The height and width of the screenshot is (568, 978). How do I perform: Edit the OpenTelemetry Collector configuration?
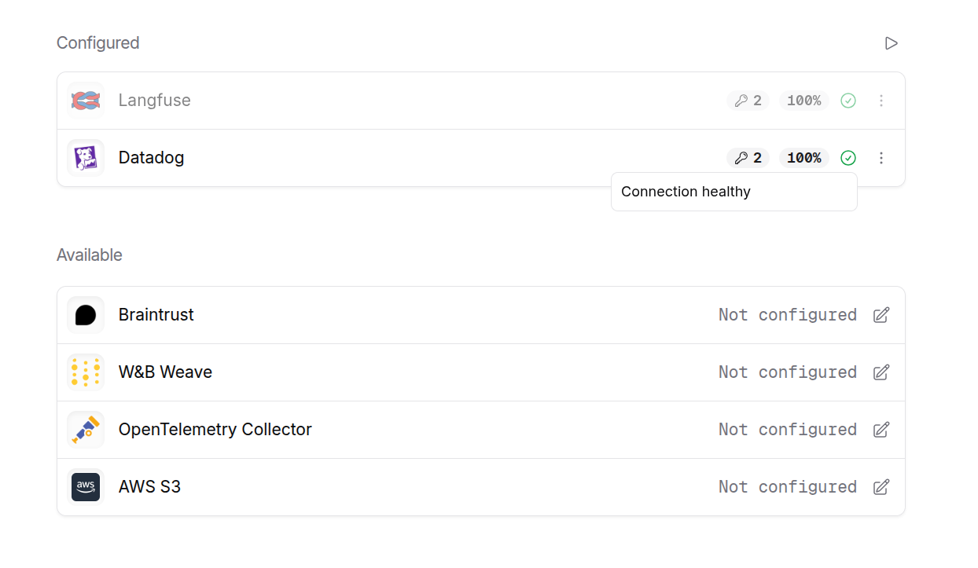point(881,430)
